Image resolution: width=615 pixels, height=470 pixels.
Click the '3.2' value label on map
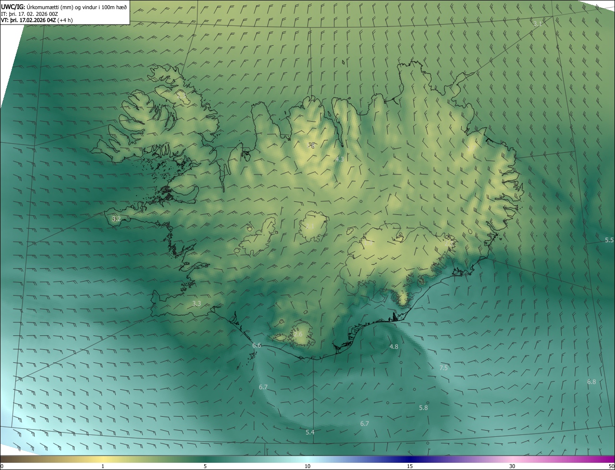click(x=116, y=219)
